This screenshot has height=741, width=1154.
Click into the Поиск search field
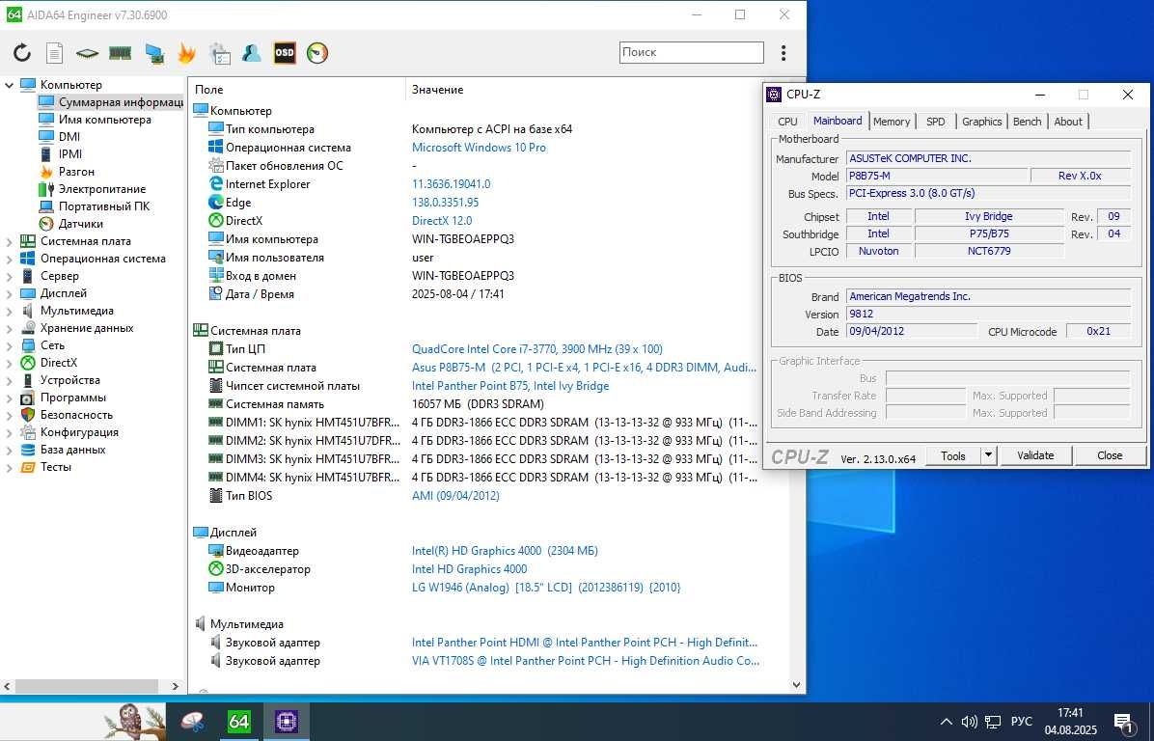coord(691,52)
